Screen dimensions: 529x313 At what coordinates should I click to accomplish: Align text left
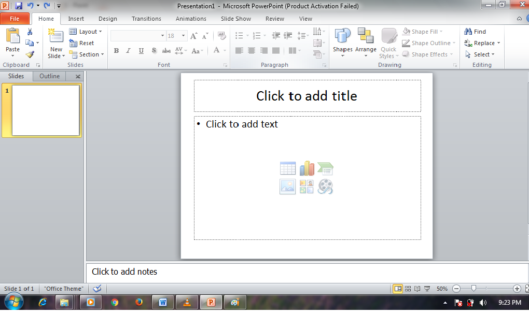coord(239,51)
